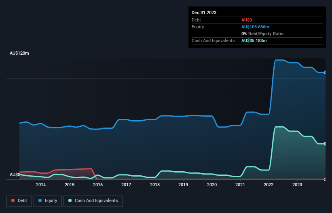Click the 2022 x-axis label
This screenshot has height=213, width=332.
pyautogui.click(x=269, y=185)
